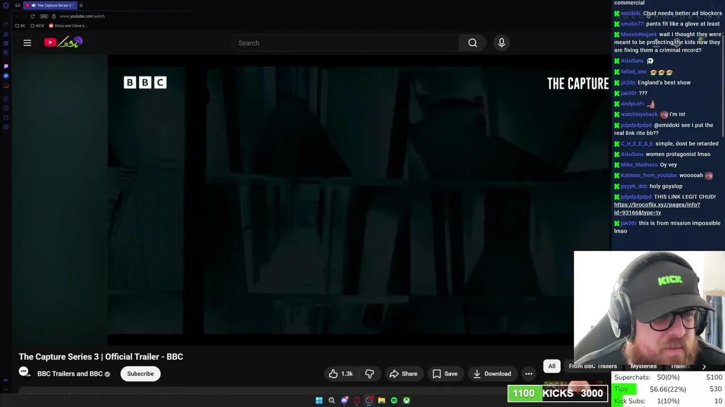Viewport: 725px width, 407px height.
Task: Open Opera menu logo icon
Action: [x=6, y=5]
